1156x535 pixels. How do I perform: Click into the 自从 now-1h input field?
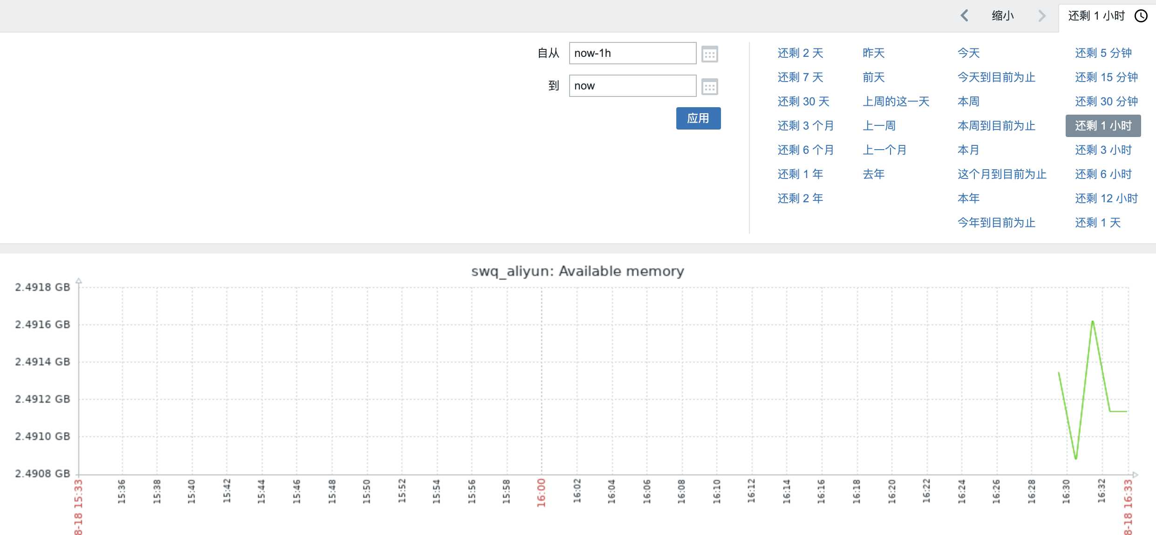(632, 53)
